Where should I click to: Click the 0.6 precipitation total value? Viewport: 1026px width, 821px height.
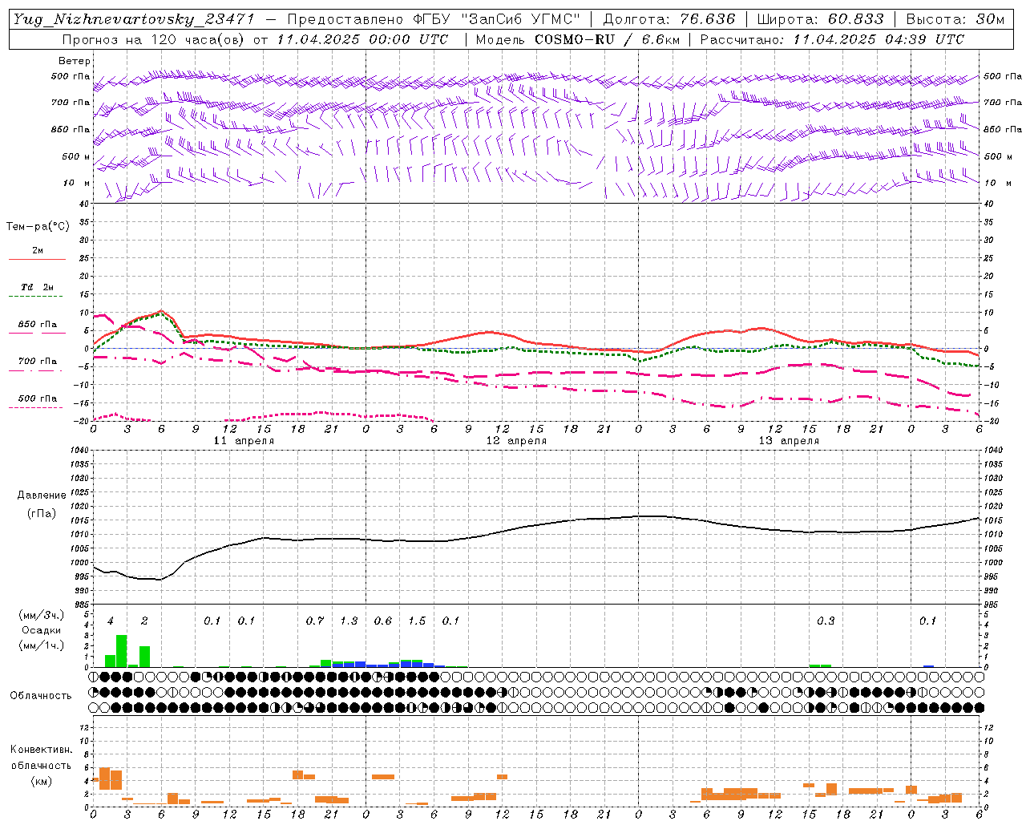tap(383, 621)
